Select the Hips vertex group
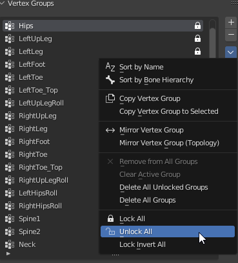 [x=103, y=26]
